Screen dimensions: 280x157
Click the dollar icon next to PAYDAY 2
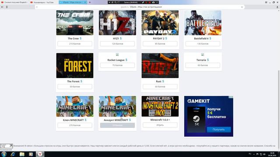(166, 38)
